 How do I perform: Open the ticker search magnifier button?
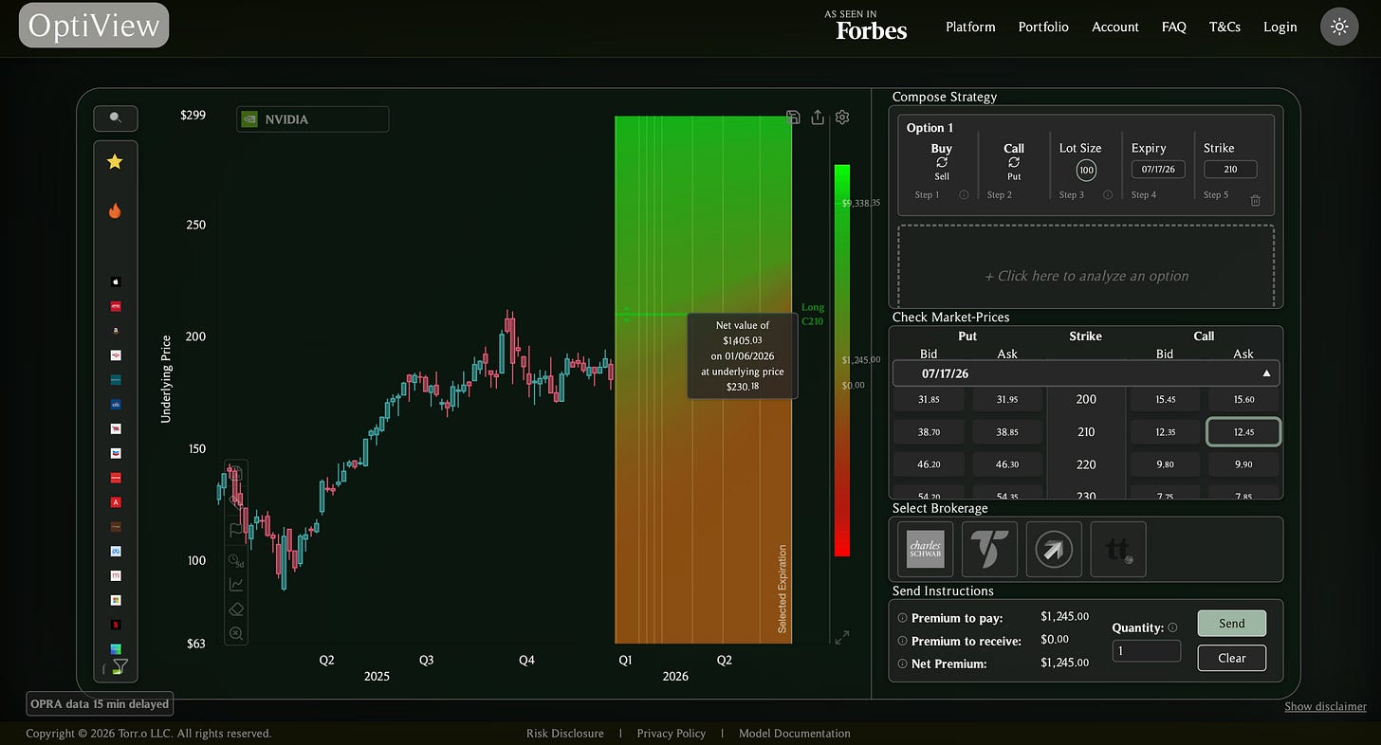pyautogui.click(x=116, y=118)
